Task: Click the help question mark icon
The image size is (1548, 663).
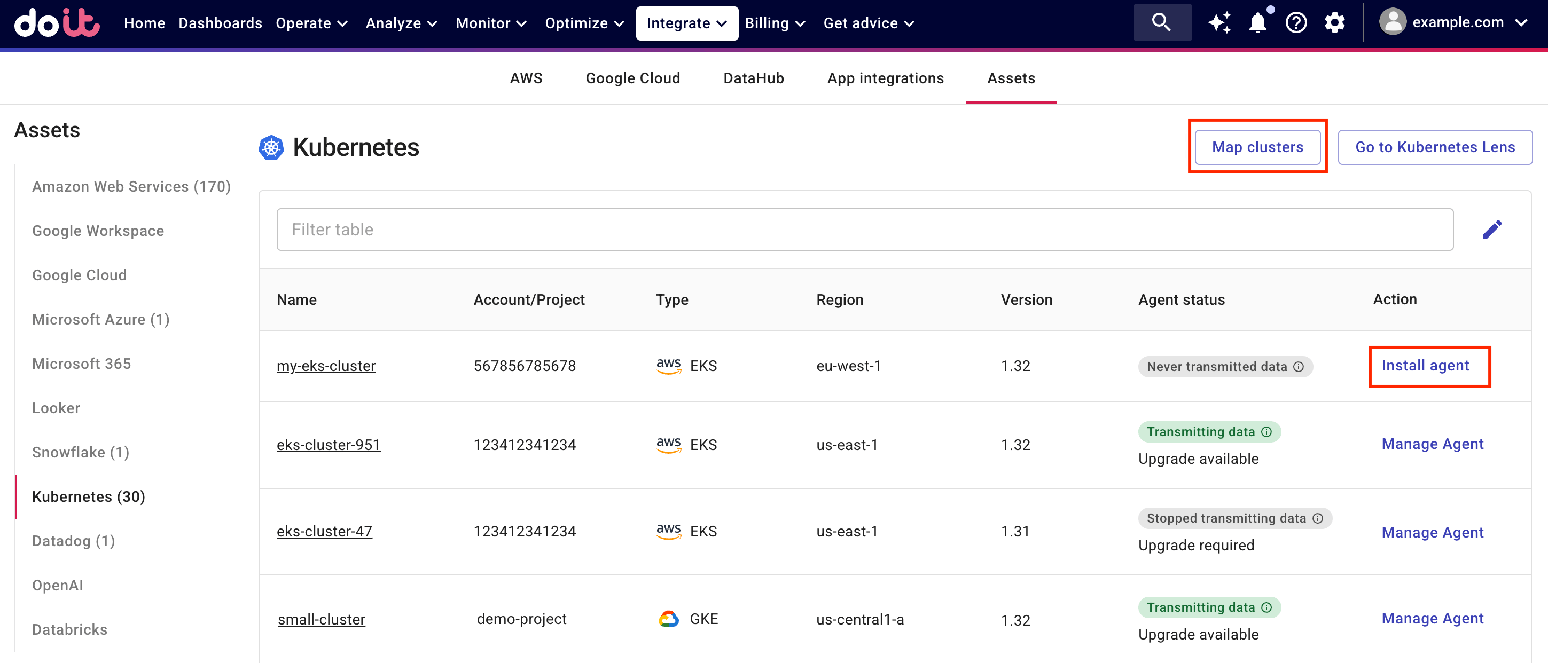Action: pyautogui.click(x=1296, y=23)
